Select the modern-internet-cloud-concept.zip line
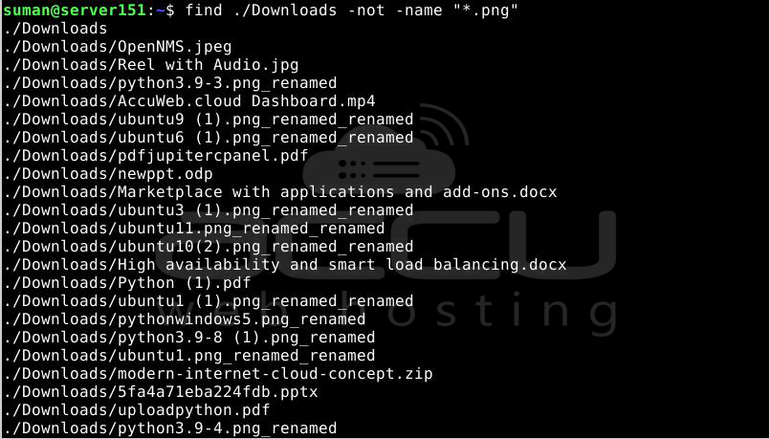Screen dimensions: 770x439 pos(217,374)
